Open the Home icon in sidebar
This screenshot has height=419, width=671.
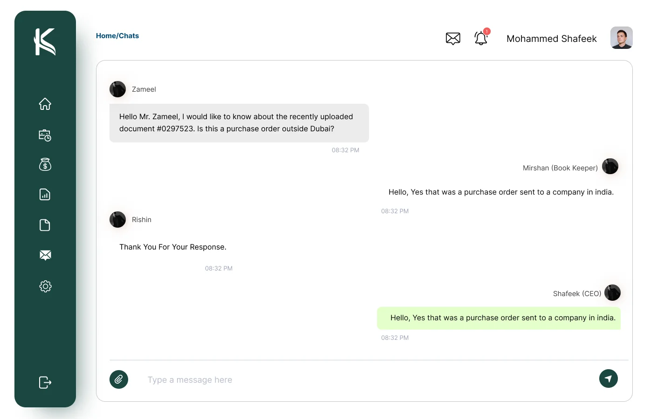(45, 104)
